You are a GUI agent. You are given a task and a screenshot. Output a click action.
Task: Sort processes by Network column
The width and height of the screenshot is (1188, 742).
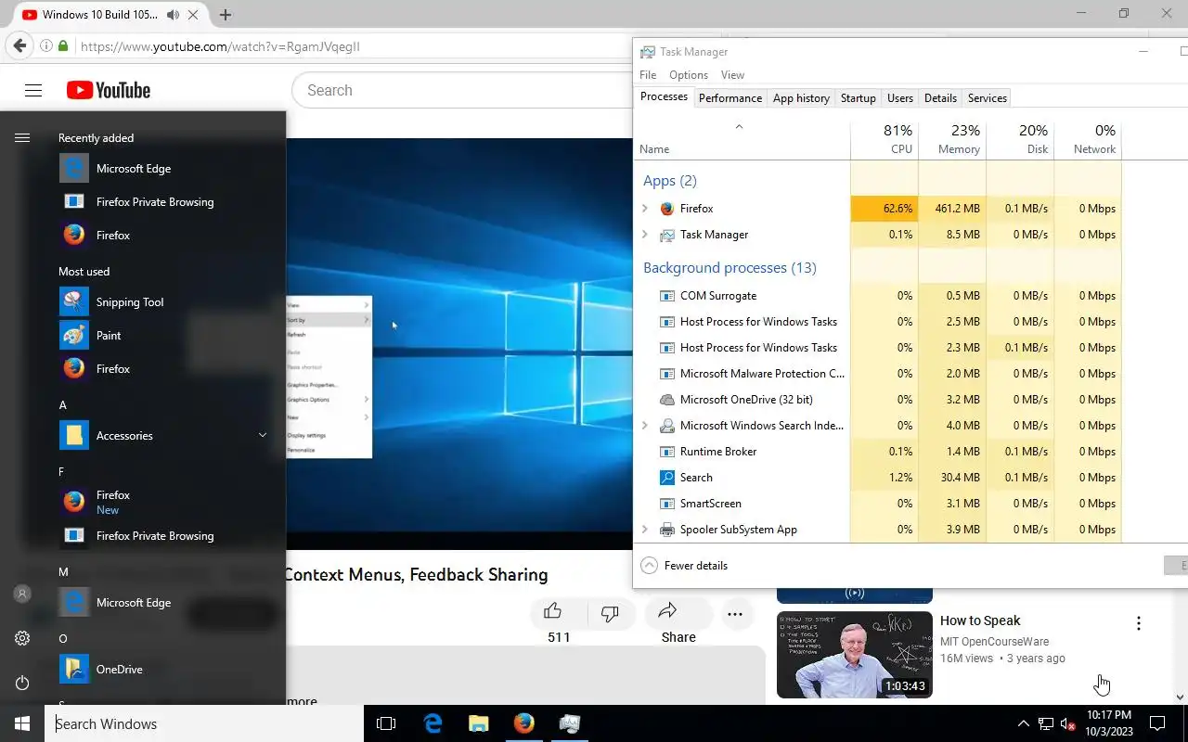[1088, 139]
